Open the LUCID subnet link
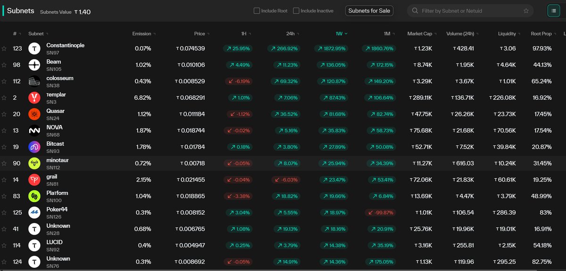 click(x=54, y=242)
